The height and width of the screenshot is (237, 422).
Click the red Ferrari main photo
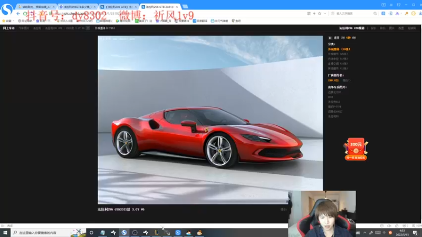point(210,120)
